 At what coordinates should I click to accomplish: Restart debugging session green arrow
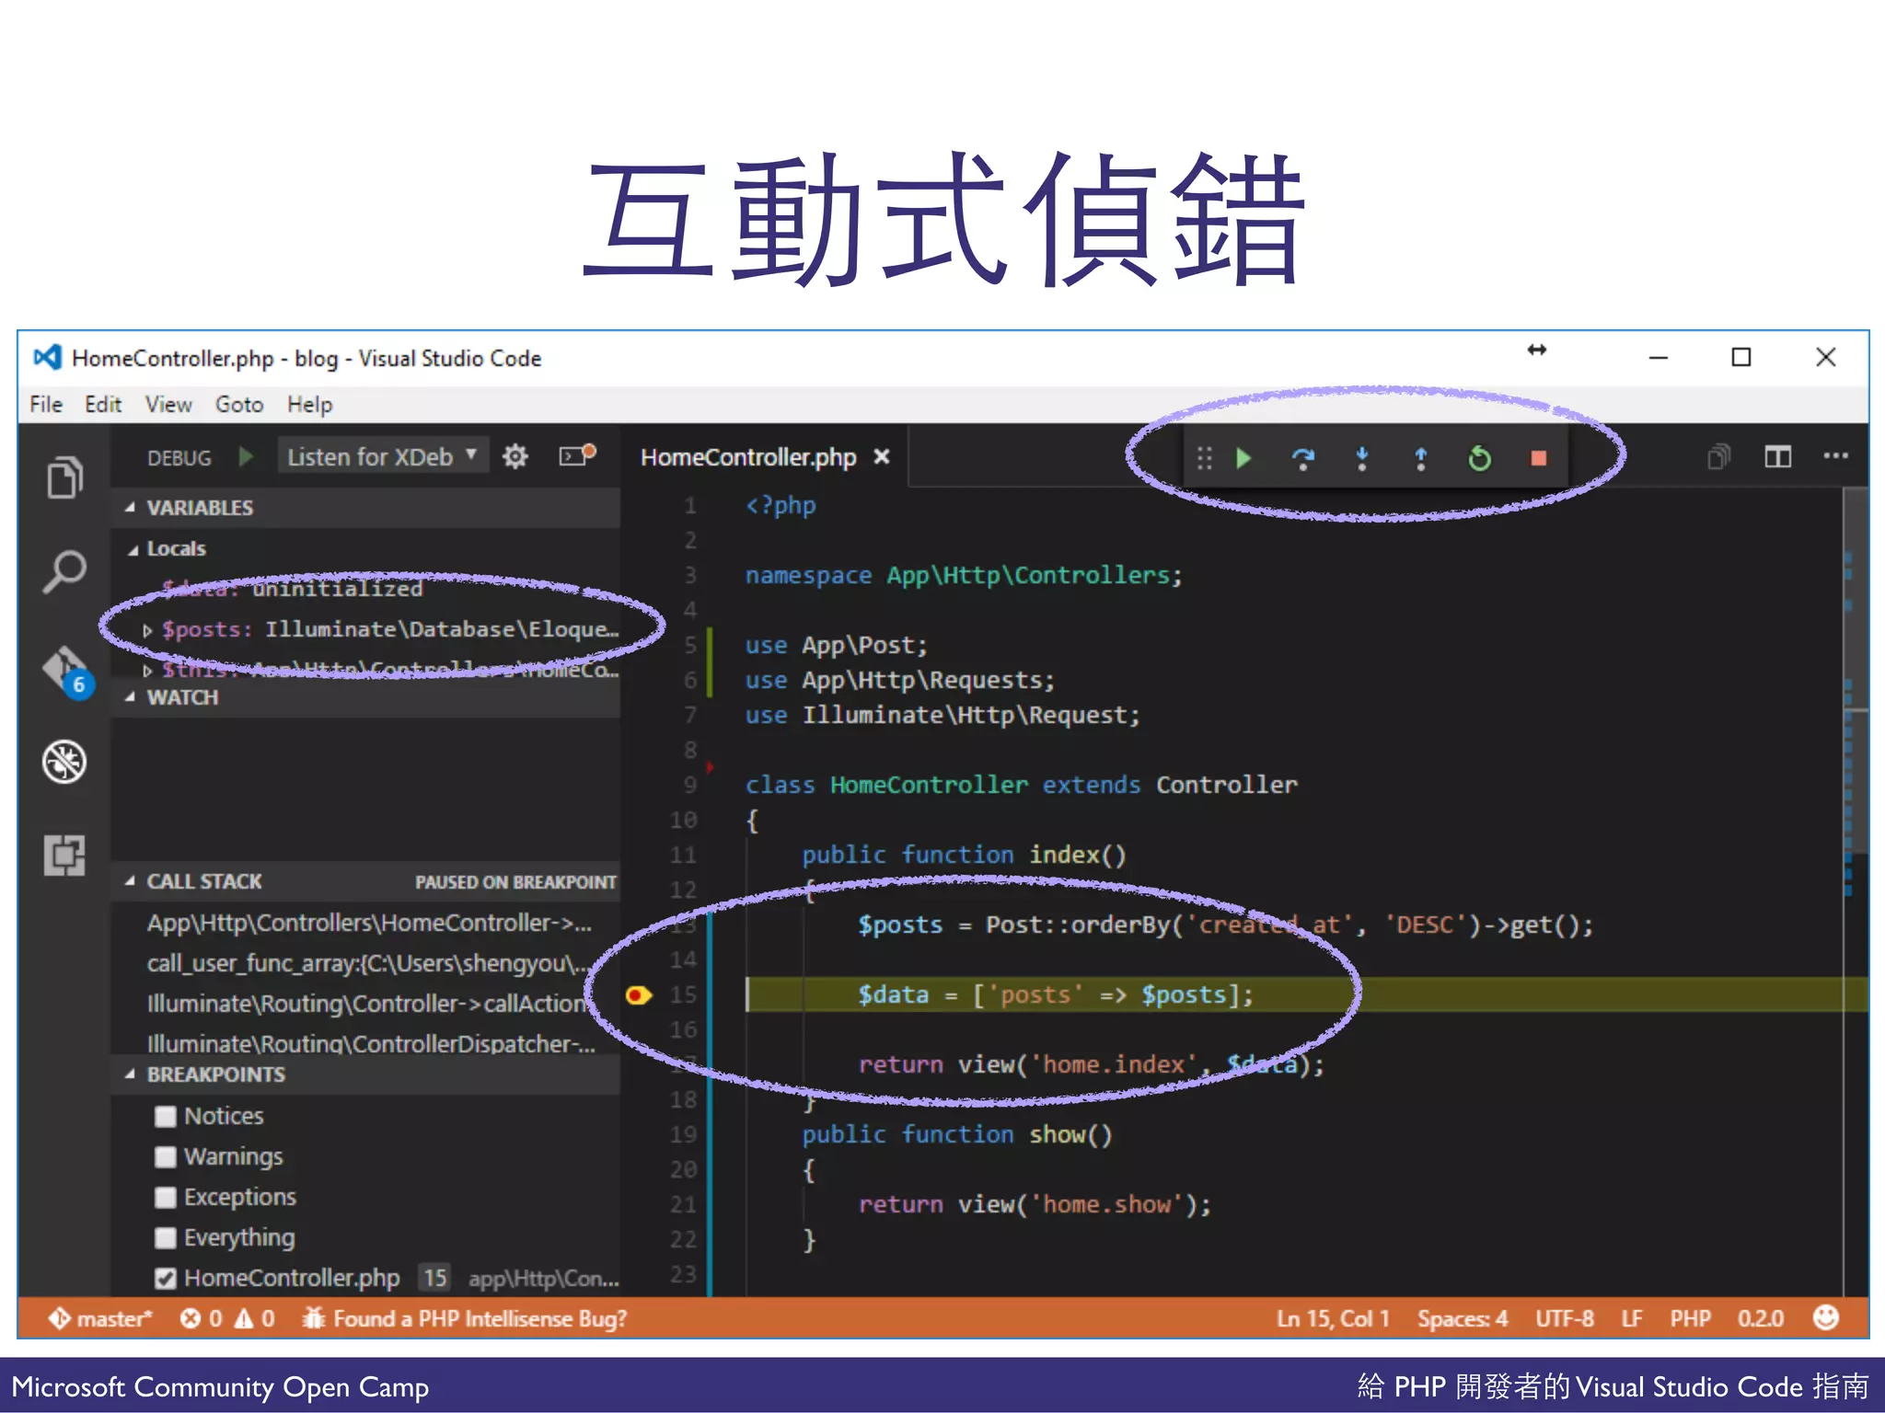(1480, 457)
